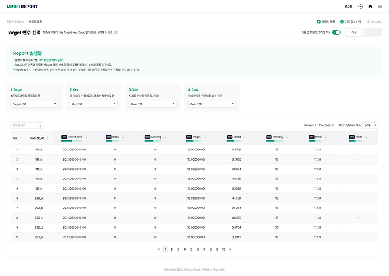Screen dimensions: 389x276
Task: Open the Key 선택 dropdown
Action: click(93, 104)
